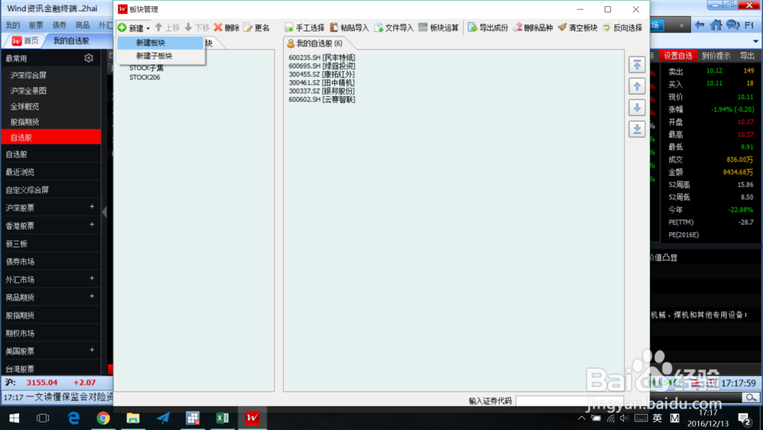763x430 pixels.
Task: Open 手工选择 manual selection tool
Action: click(304, 27)
